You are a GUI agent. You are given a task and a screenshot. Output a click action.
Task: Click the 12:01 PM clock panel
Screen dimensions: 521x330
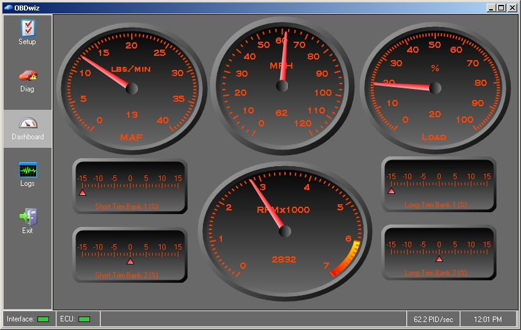pos(488,320)
